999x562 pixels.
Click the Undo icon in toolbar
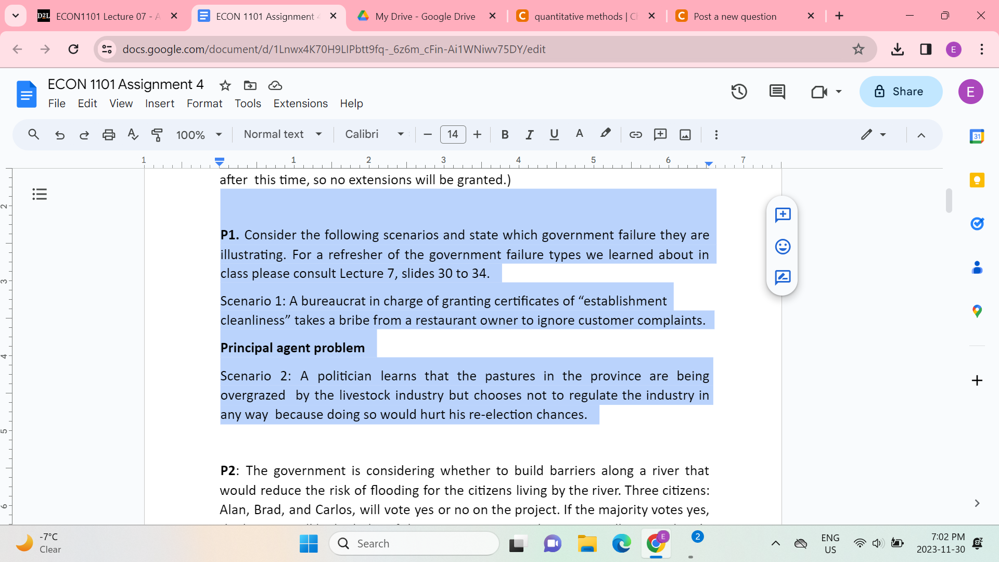[x=60, y=134]
